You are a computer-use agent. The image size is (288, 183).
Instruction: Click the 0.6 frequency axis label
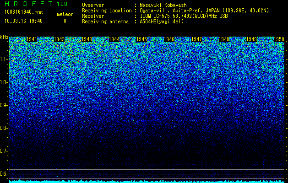tap(4, 174)
